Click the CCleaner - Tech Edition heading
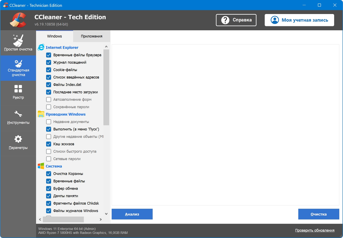The image size is (343, 238). click(70, 17)
